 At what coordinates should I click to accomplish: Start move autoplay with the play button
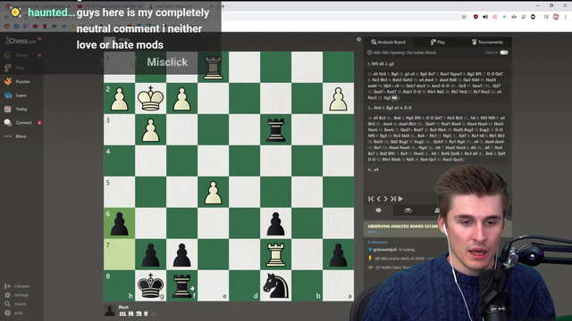tap(400, 199)
